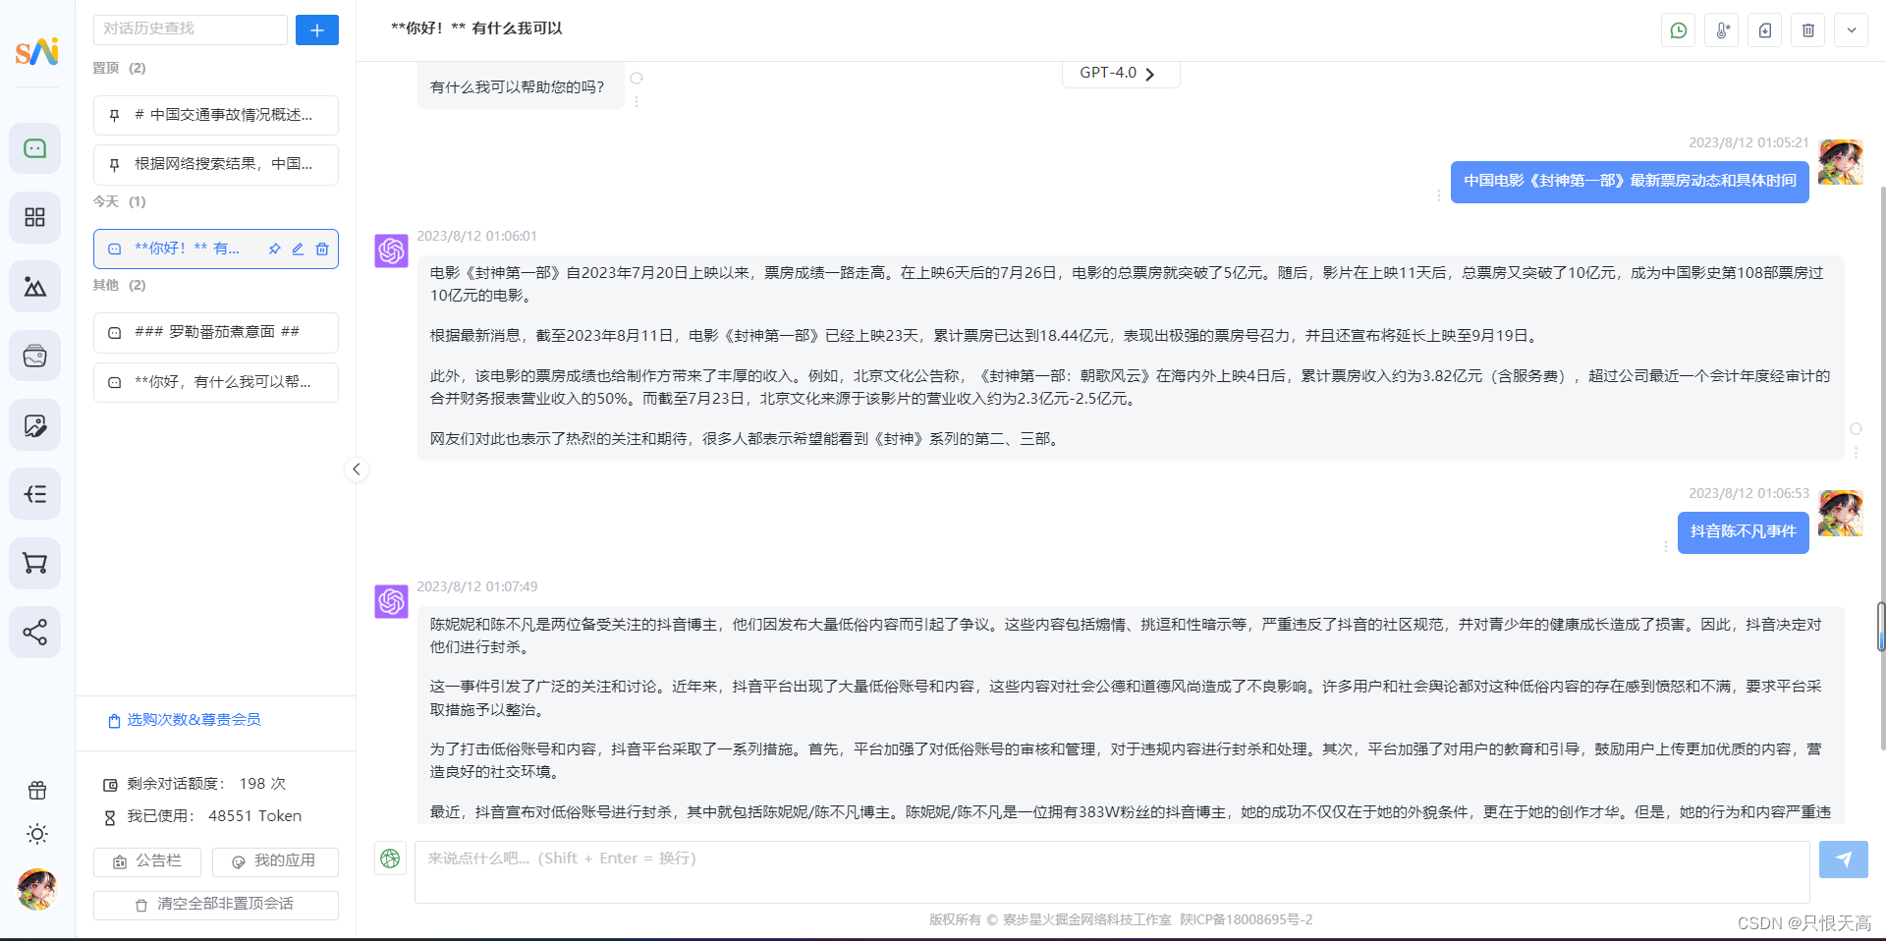Click '选购次数&尊贵会员' link
The image size is (1886, 941).
[x=185, y=720]
